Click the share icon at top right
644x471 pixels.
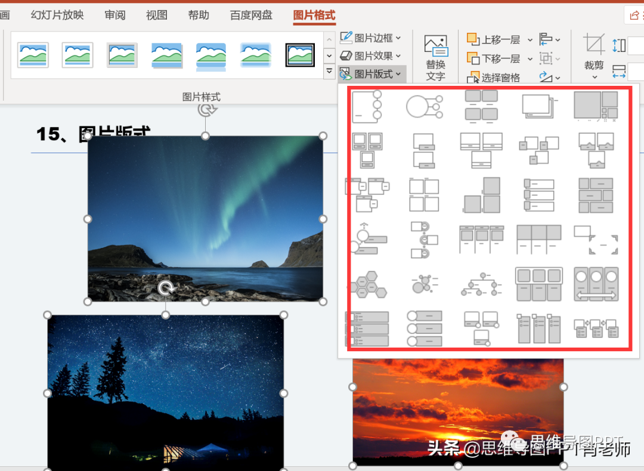pos(634,16)
